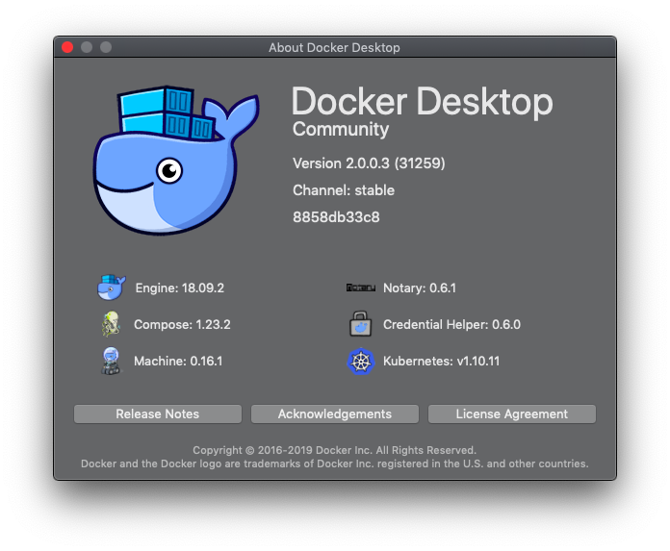Click the About Docker Desktop title

click(334, 47)
